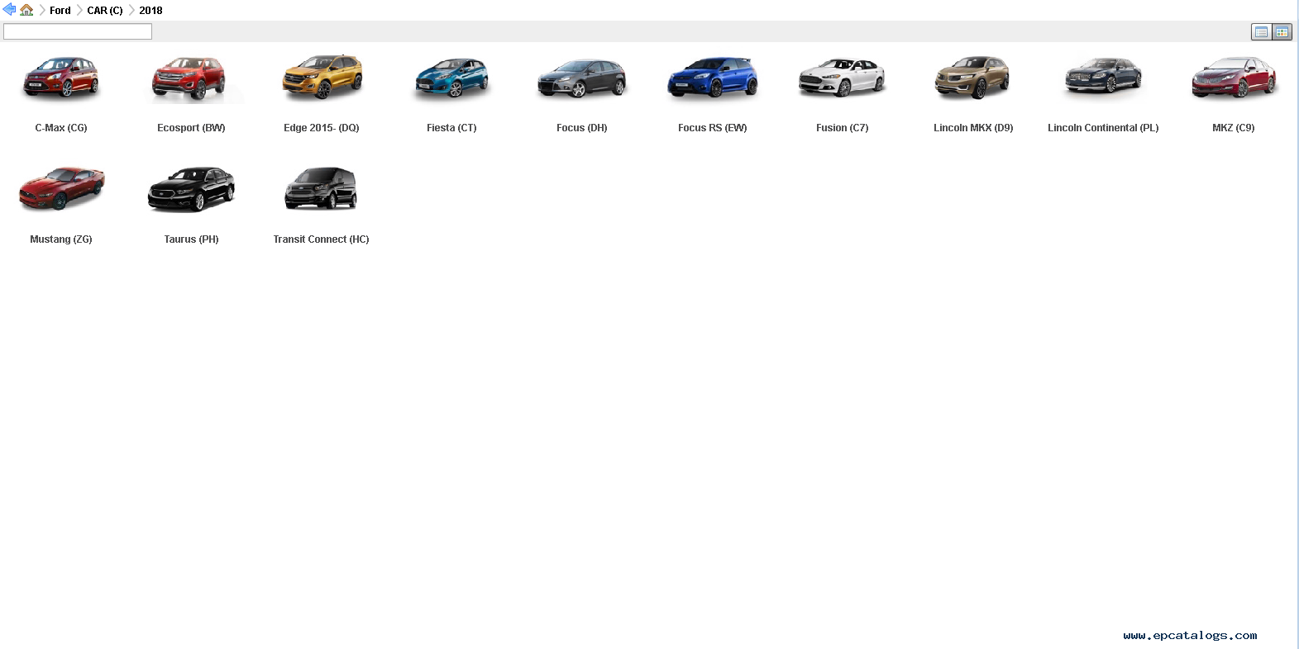Go to the home icon in breadcrumb

click(26, 10)
